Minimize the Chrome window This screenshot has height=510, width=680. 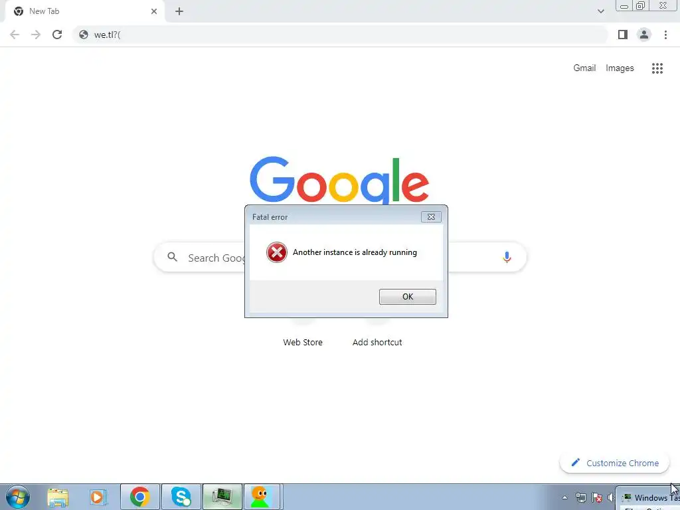tap(624, 6)
